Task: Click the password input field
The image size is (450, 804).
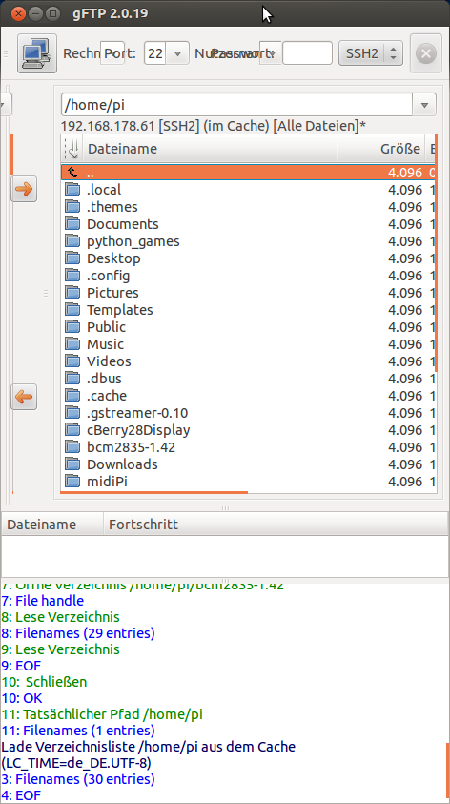Action: coord(308,53)
